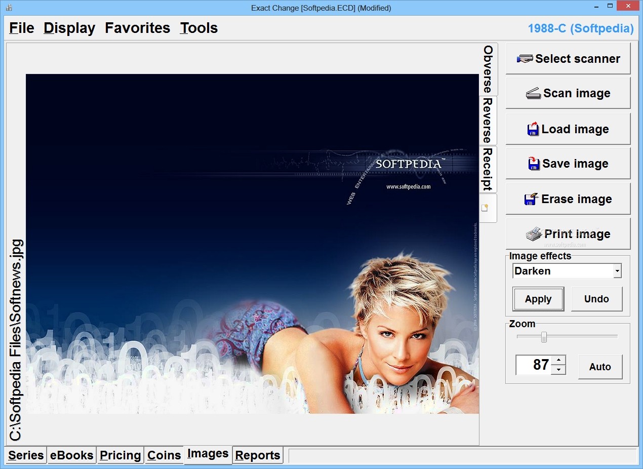Undo the last image effect
Viewport: 643px width, 469px height.
coord(596,299)
